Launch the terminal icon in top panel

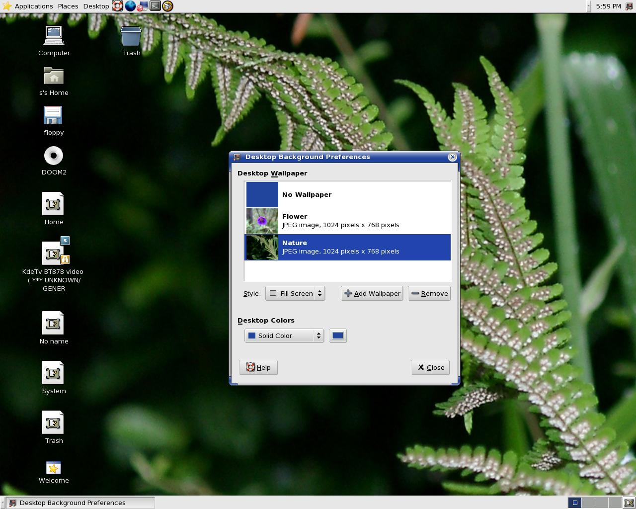(x=155, y=6)
